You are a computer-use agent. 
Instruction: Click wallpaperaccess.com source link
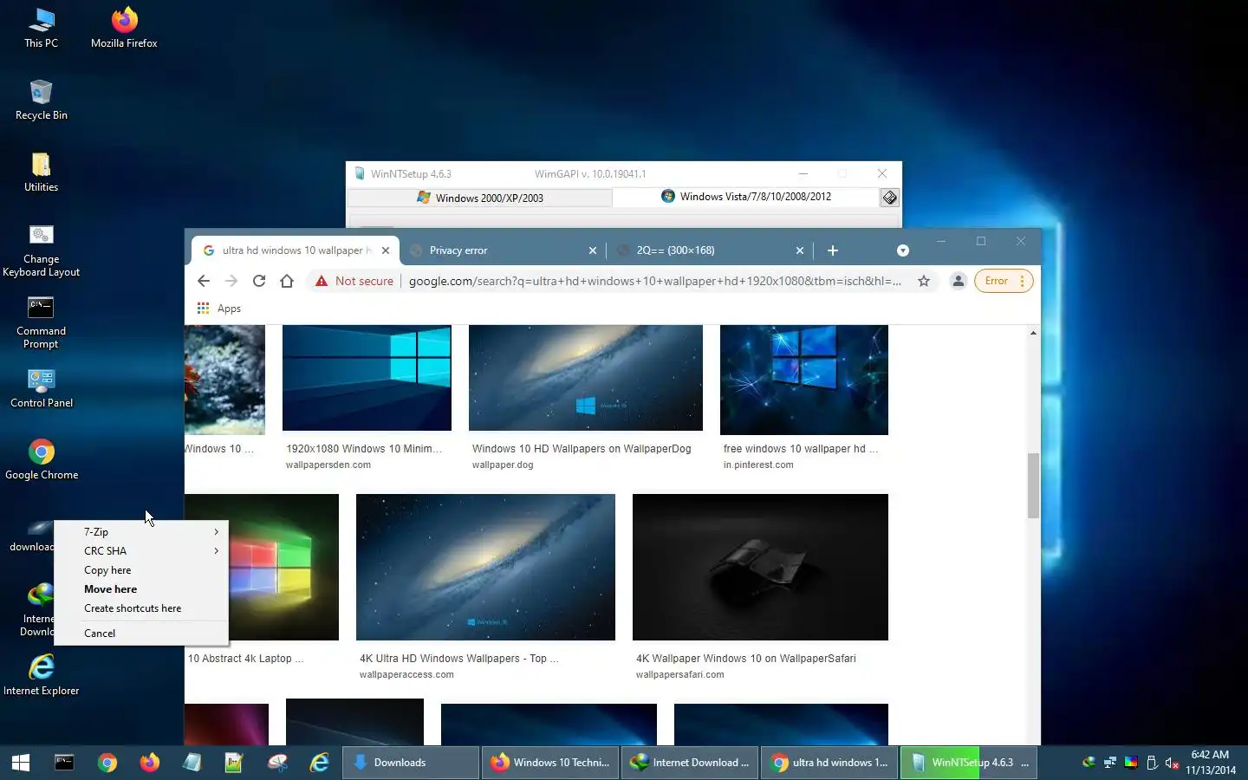(406, 675)
